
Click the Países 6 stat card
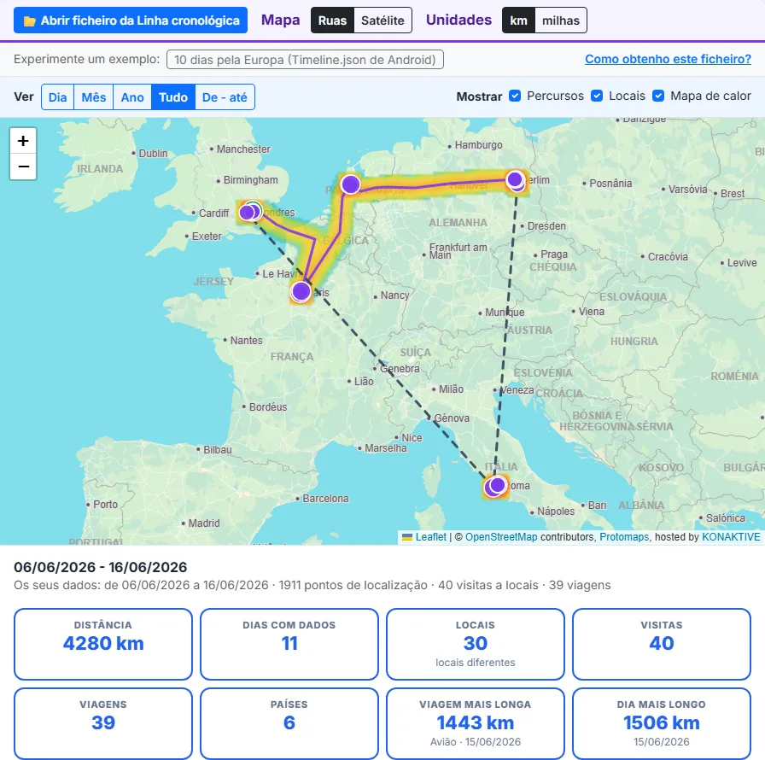[x=289, y=723]
